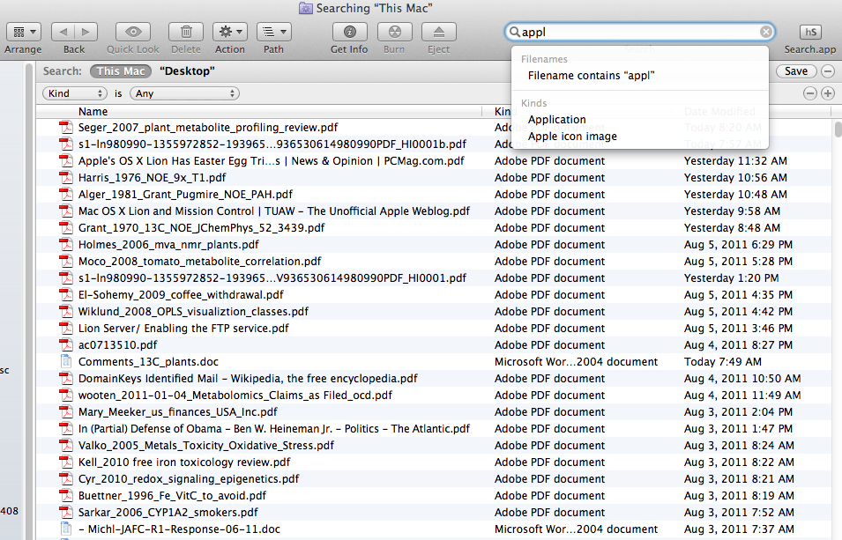Select the TUAW Mac OS X Lion PDF
The image size is (842, 540).
pyautogui.click(x=274, y=211)
